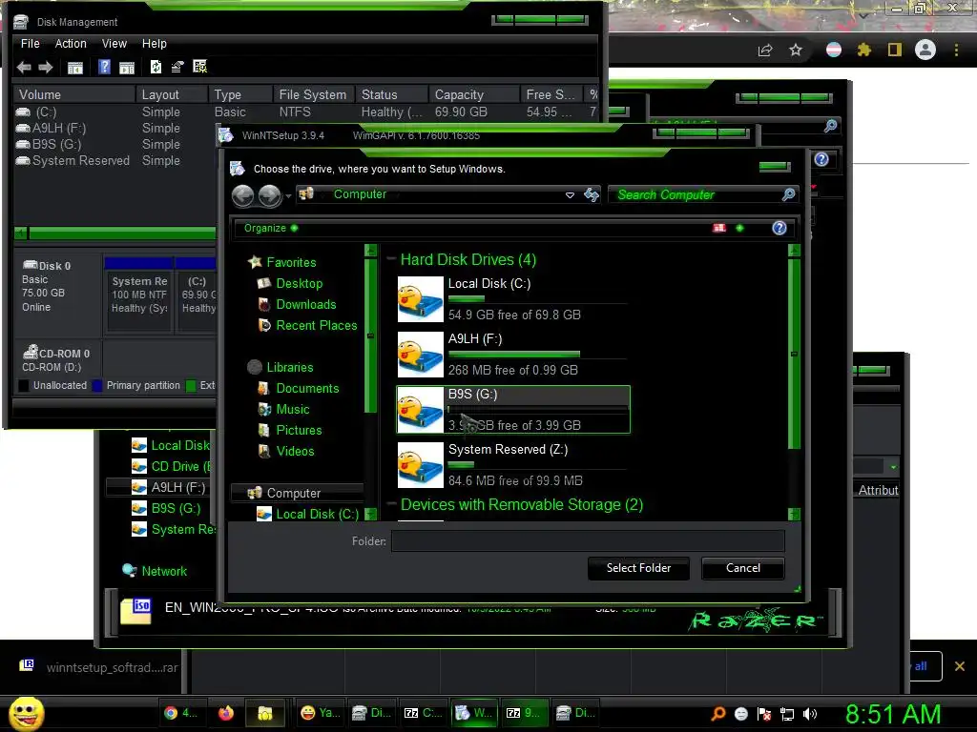Sort by Capacity column header in Disk Management

pos(473,94)
